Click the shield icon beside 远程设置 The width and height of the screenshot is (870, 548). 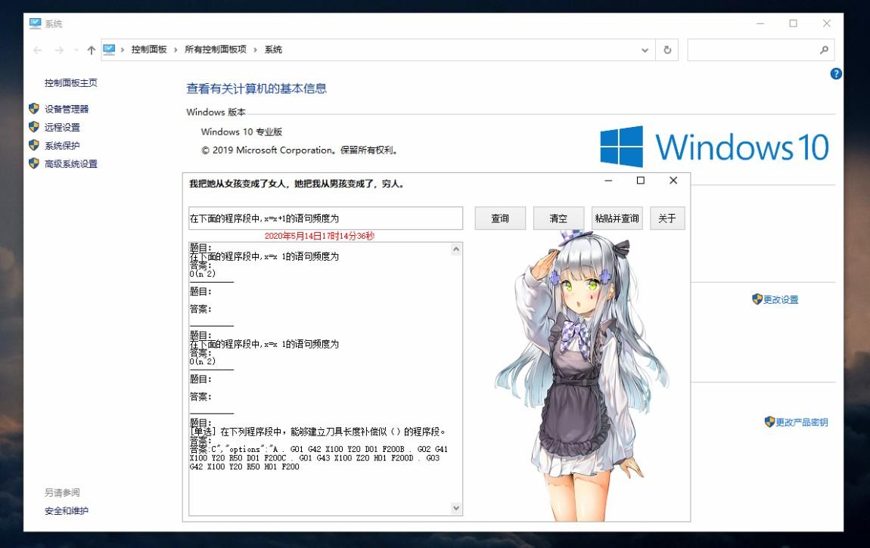click(x=34, y=127)
